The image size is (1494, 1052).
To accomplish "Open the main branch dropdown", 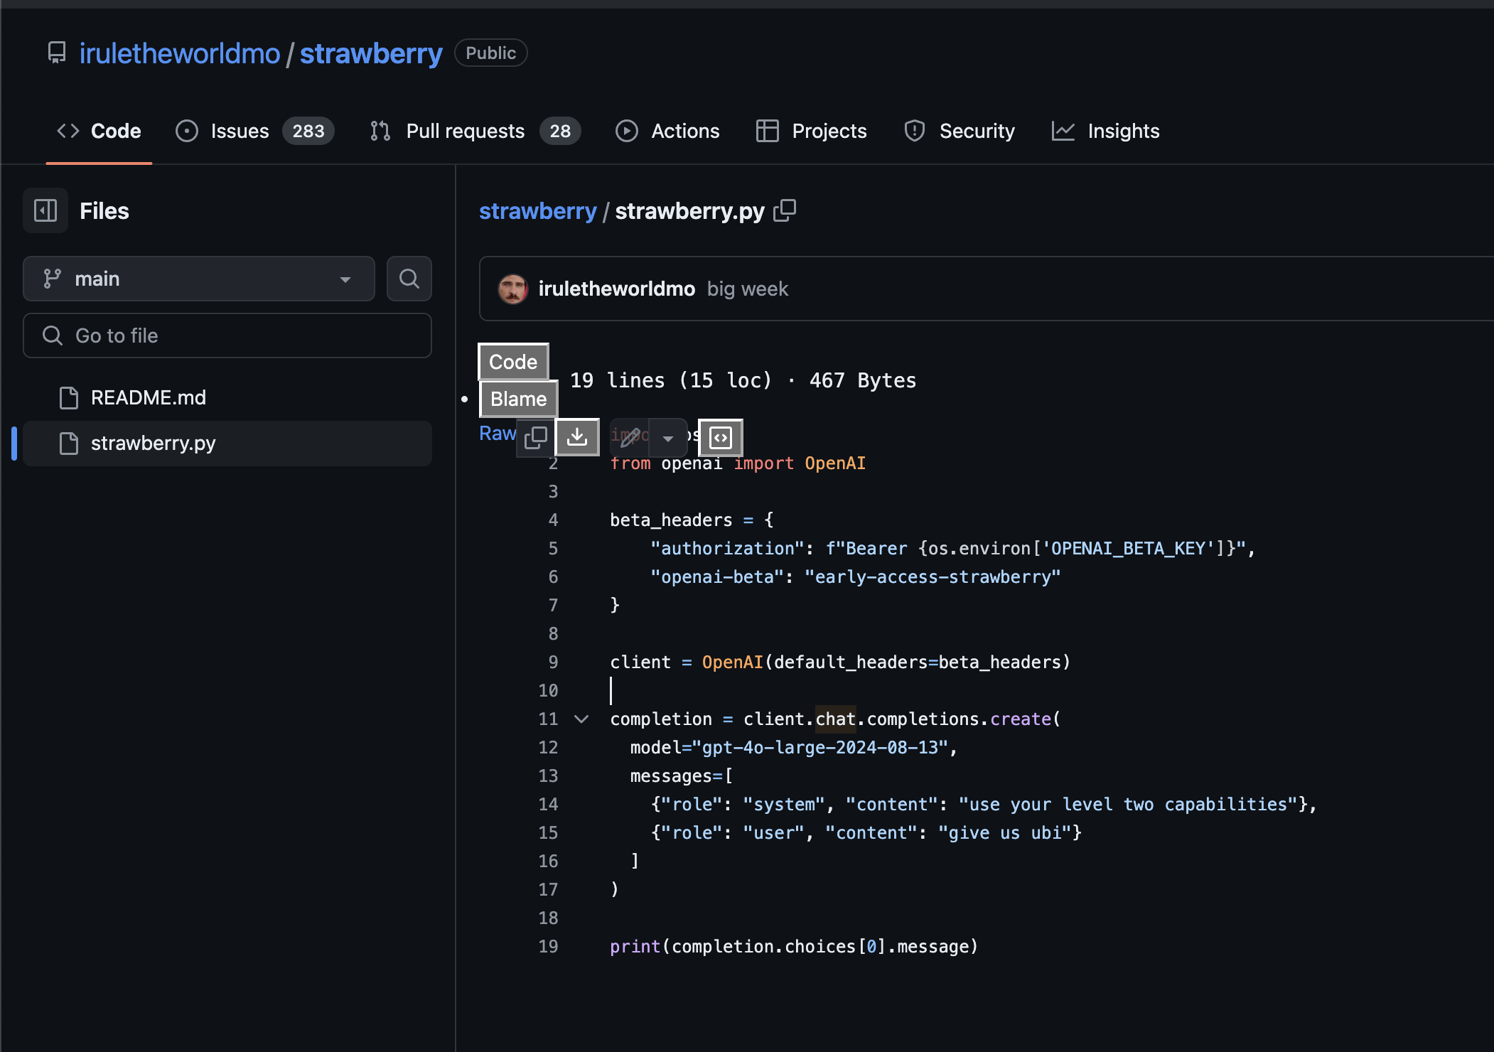I will click(198, 279).
